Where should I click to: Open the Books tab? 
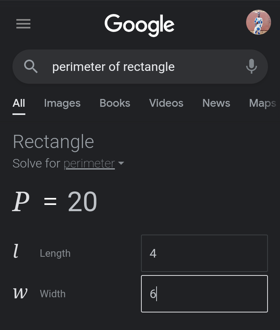click(x=115, y=103)
